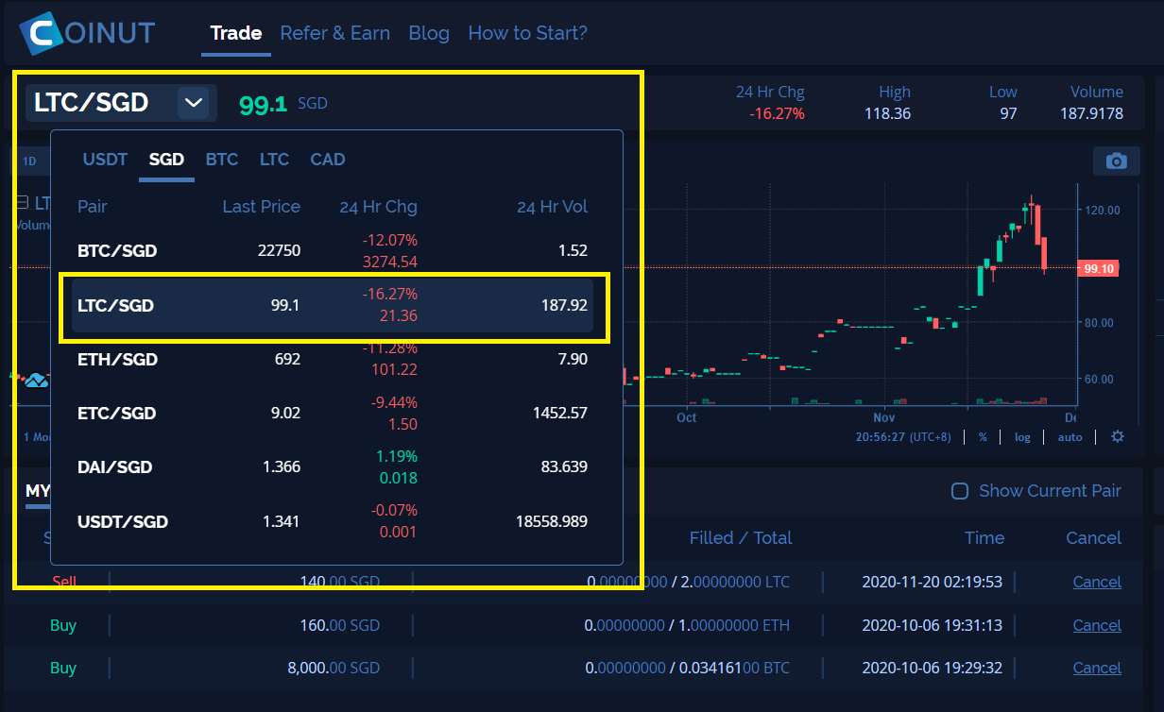The height and width of the screenshot is (712, 1164).
Task: Click the Oct label on the time axis
Action: [x=686, y=417]
